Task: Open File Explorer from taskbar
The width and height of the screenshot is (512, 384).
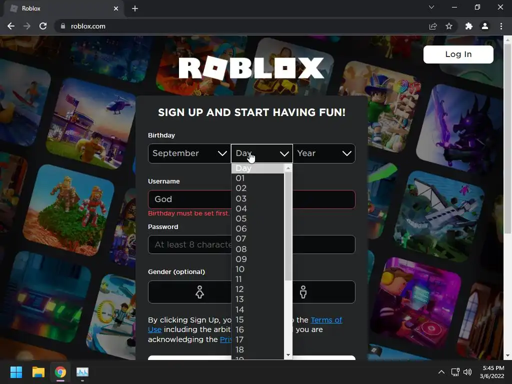Action: pyautogui.click(x=38, y=372)
